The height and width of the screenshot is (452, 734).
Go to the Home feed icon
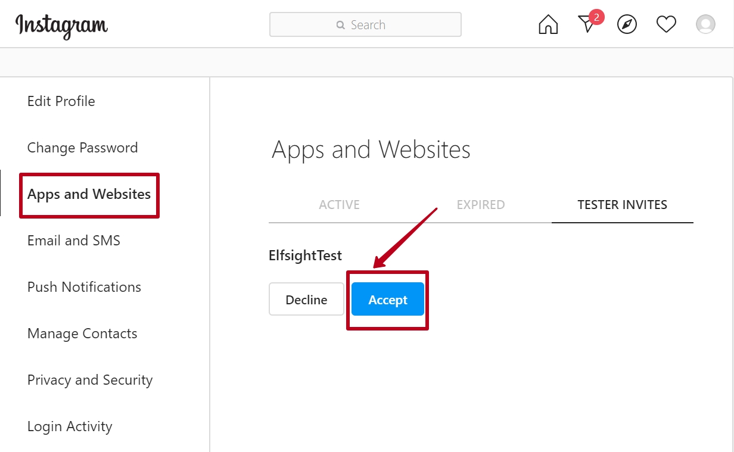coord(548,24)
